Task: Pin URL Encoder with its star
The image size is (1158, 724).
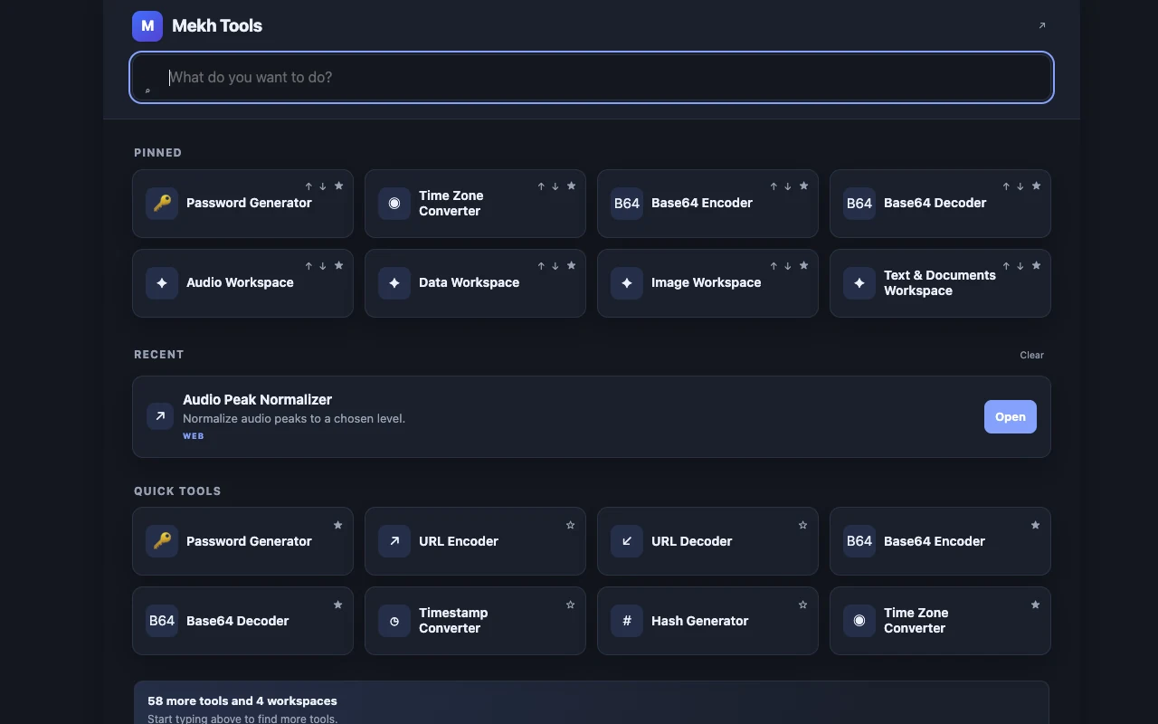Action: [x=571, y=525]
